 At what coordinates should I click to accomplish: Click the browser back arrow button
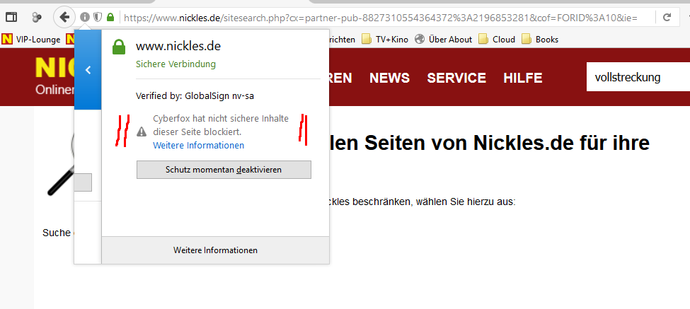click(64, 17)
